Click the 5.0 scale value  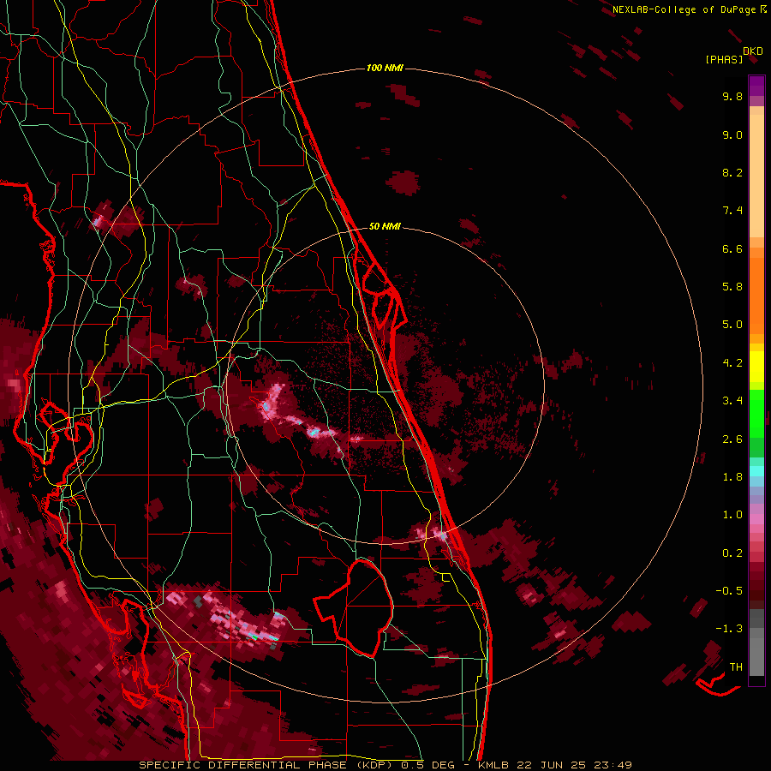point(732,325)
